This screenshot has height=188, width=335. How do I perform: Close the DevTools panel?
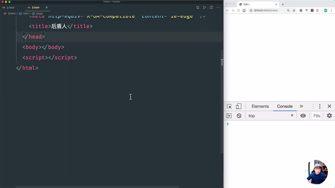(329, 106)
